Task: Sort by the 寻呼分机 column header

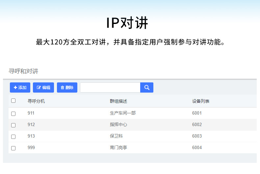Action: point(36,101)
